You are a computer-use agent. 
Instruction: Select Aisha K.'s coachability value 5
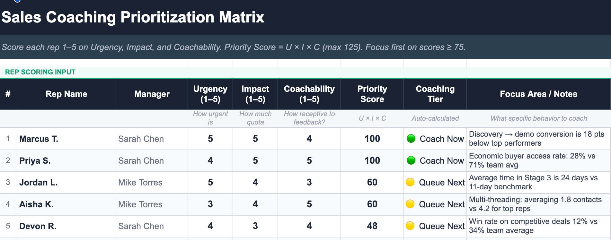[309, 204]
